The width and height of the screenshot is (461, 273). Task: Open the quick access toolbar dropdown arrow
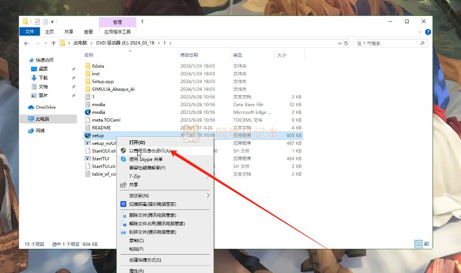point(52,22)
